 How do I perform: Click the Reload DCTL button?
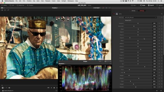click(128, 20)
